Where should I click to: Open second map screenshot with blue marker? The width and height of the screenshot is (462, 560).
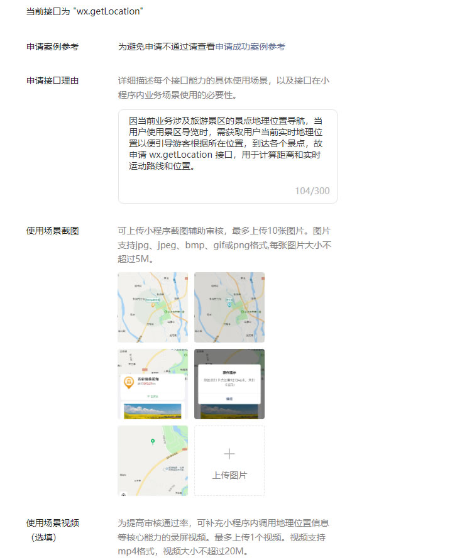[229, 307]
